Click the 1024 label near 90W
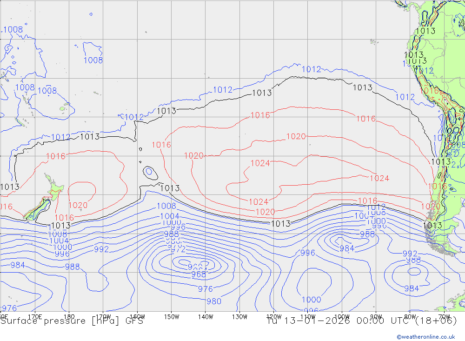The width and height of the screenshot is (465, 341). click(379, 178)
